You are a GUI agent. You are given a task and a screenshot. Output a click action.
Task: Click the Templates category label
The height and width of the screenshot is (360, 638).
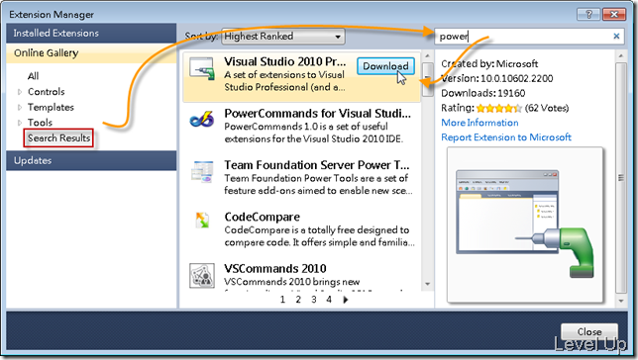coord(51,107)
